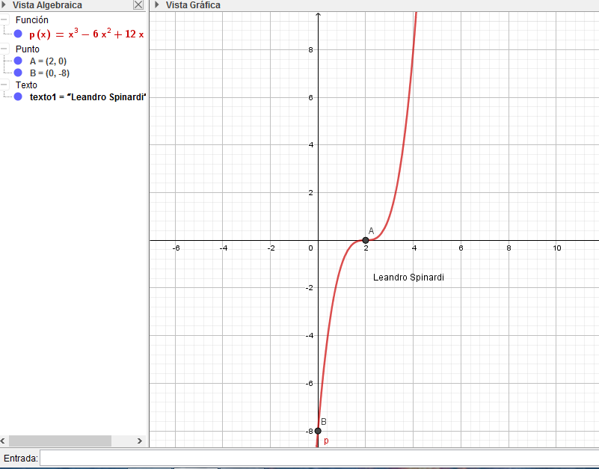
Task: Toggle visibility of point B
Action: pos(18,73)
